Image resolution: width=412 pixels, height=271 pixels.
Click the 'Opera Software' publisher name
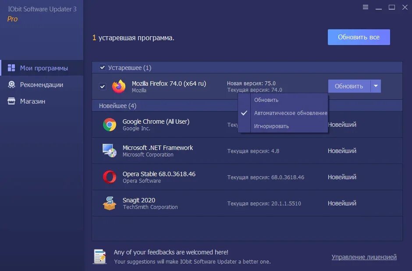[142, 181]
